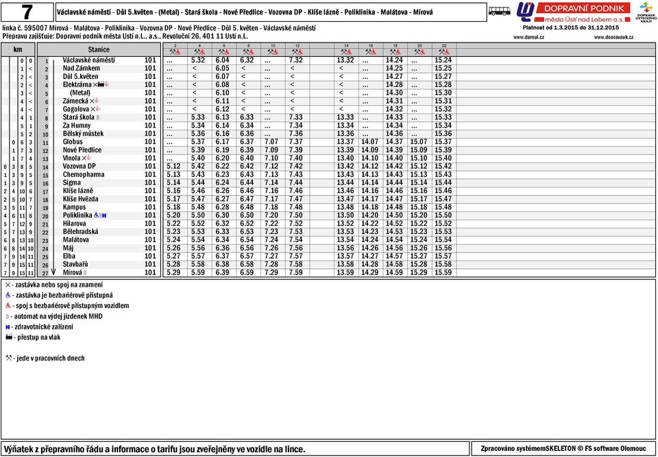Click the red accessible-vehicle legend icon
The image size is (658, 457).
tap(8, 306)
